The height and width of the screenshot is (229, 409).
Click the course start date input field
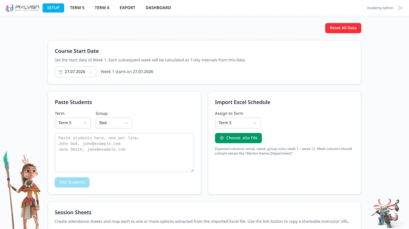click(x=75, y=72)
